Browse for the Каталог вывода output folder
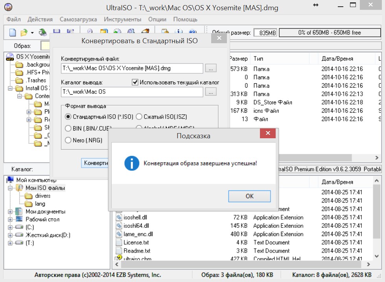 pos(211,92)
